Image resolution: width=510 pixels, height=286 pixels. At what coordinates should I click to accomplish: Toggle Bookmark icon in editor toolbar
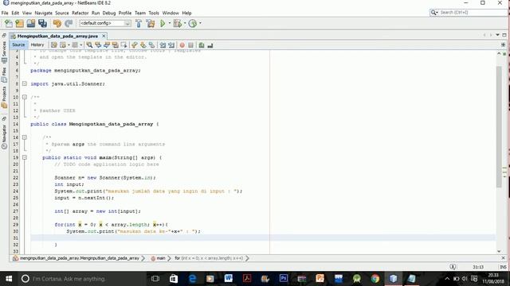[x=151, y=45]
